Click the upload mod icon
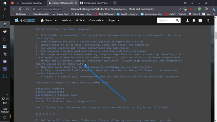Viewport: 217px width, 122px height. click(188, 20)
